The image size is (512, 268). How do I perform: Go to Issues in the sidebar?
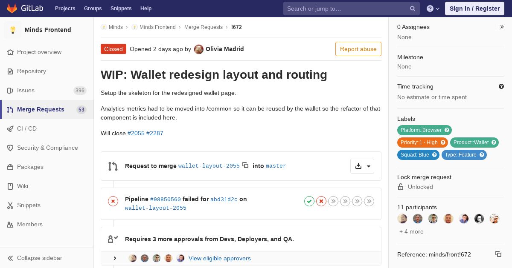[47, 90]
